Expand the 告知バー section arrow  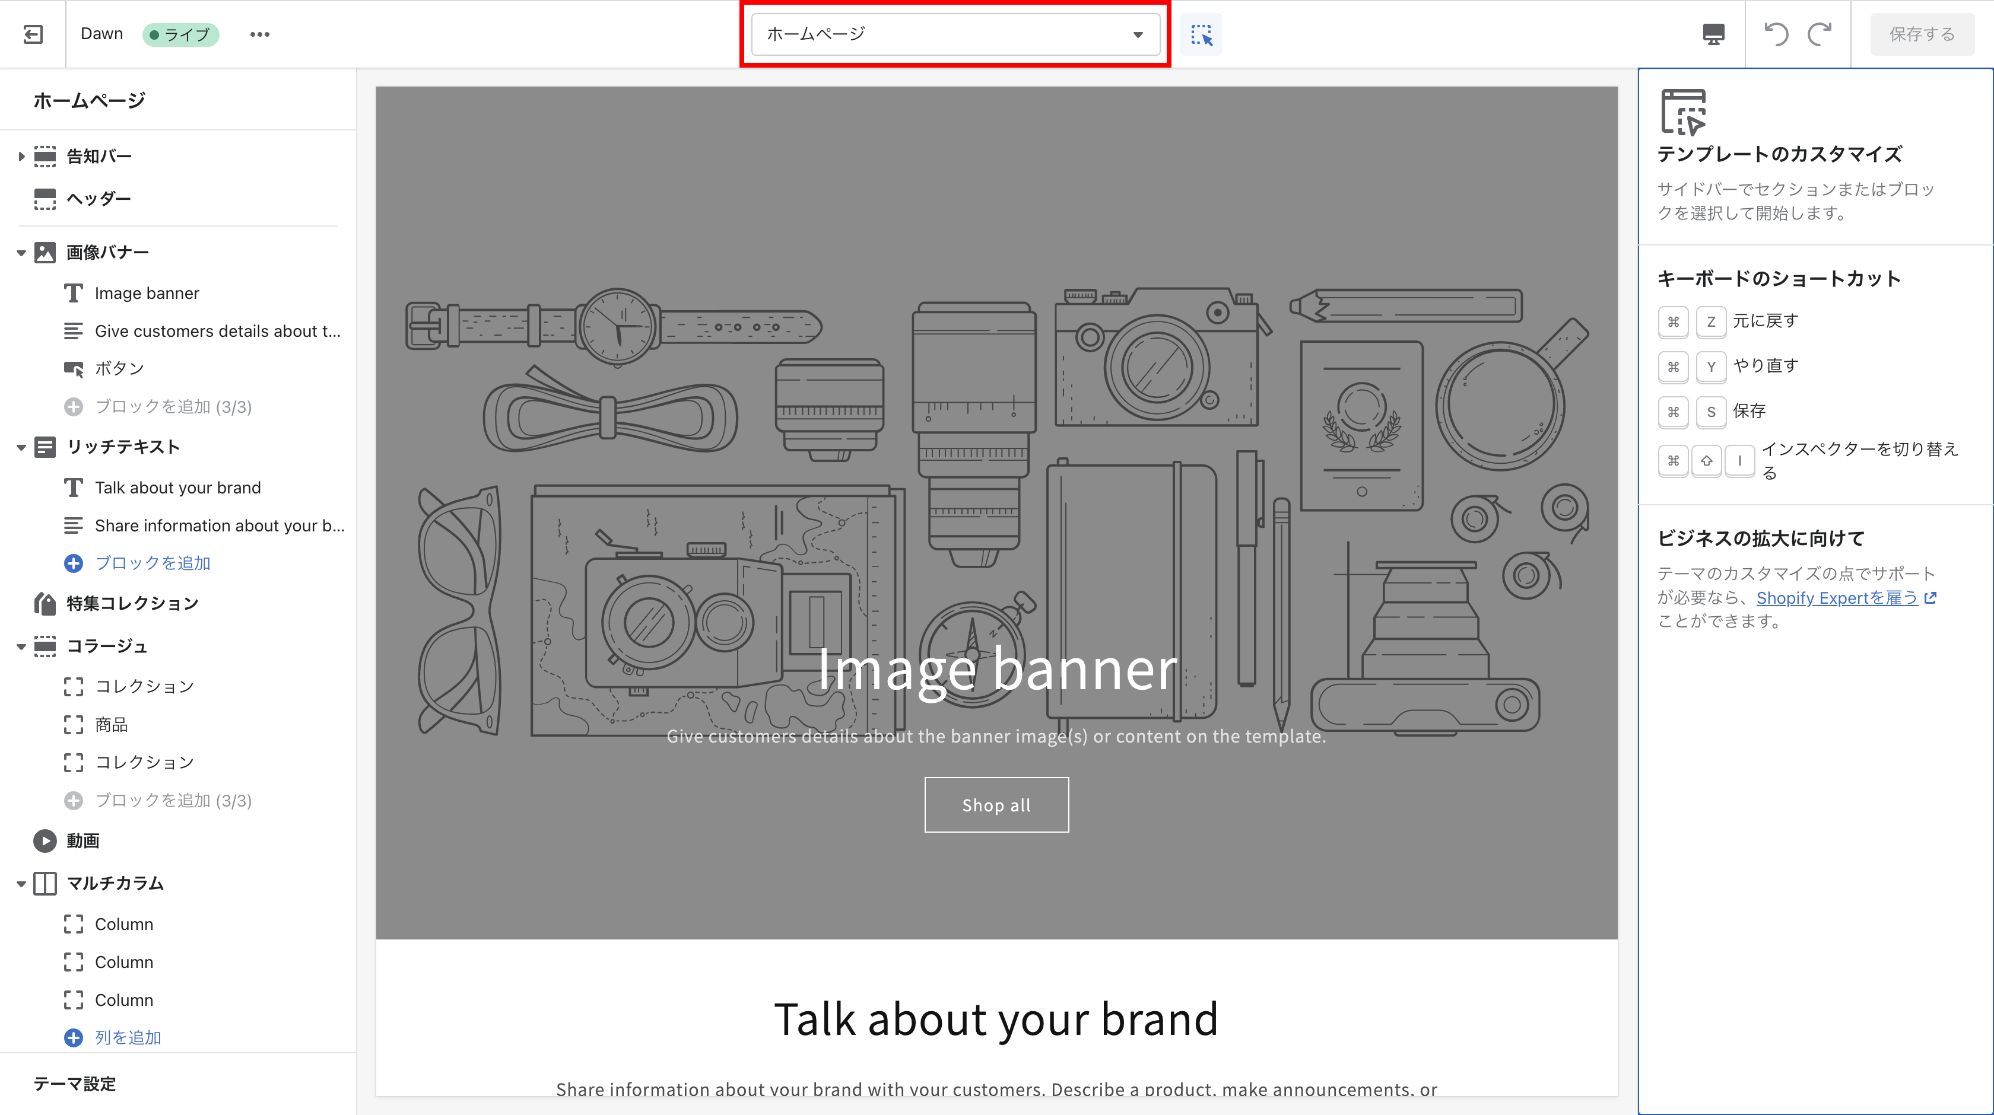21,157
